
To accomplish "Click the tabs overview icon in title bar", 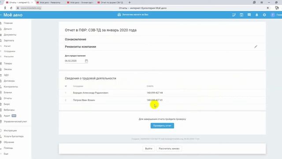I will point(254,2).
